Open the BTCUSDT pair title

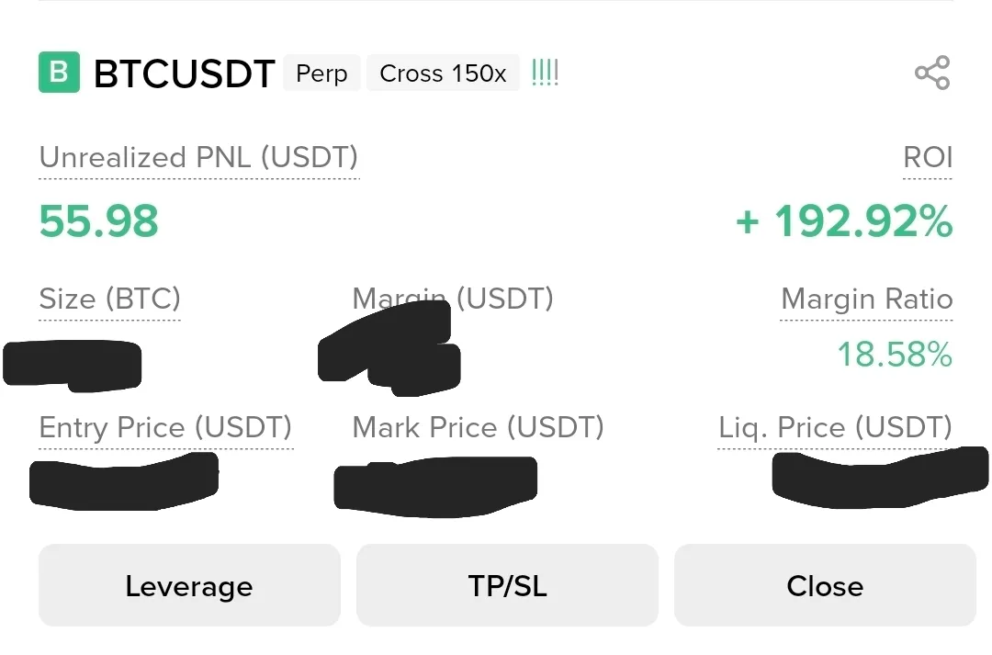pyautogui.click(x=184, y=73)
